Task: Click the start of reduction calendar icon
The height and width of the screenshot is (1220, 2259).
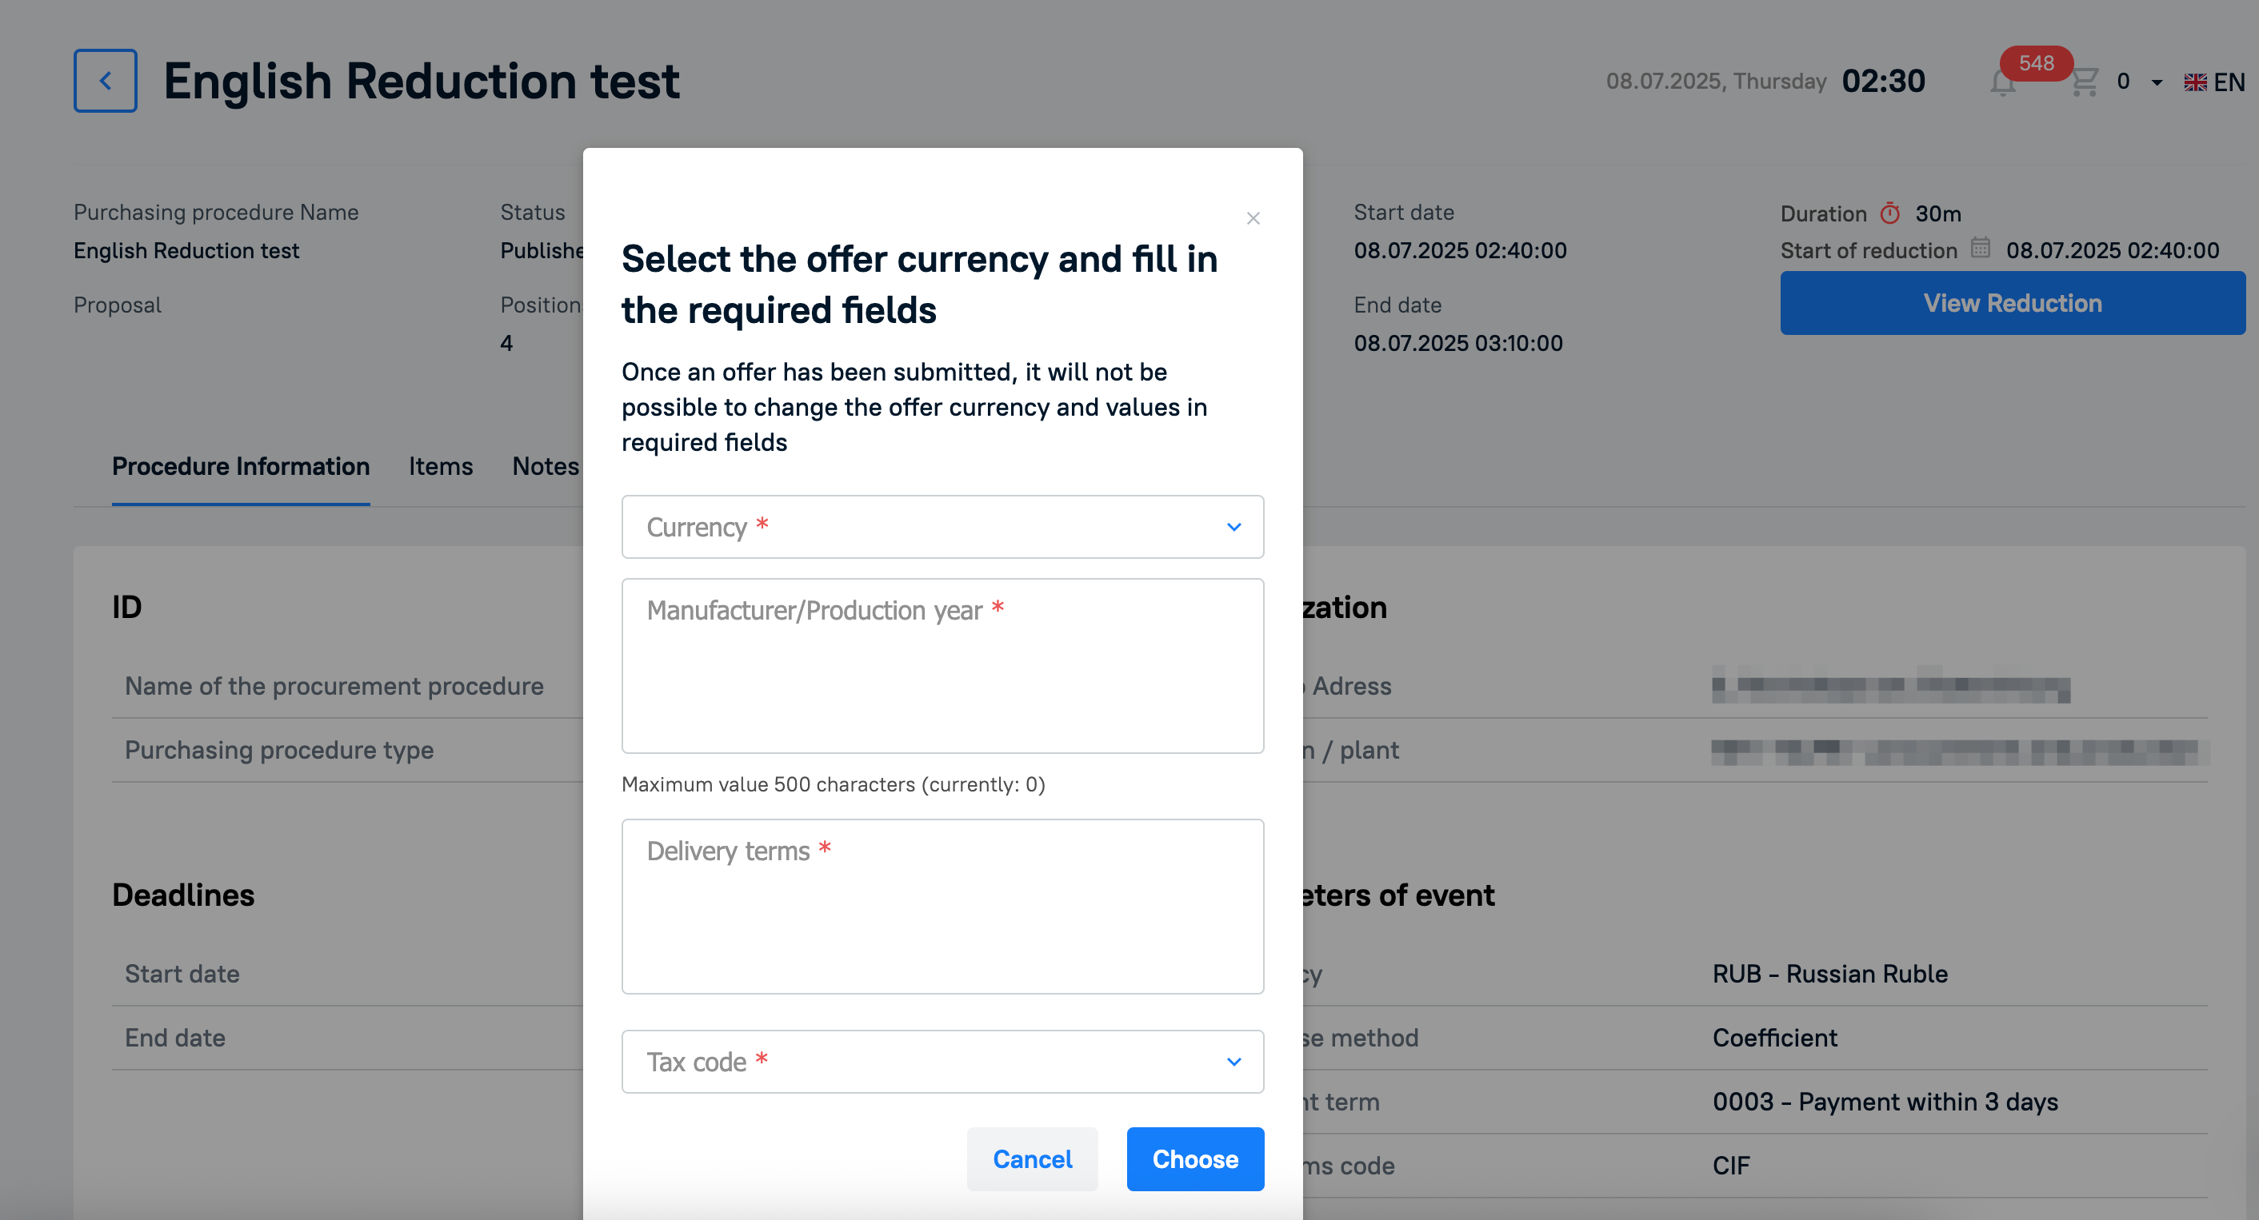Action: click(1981, 248)
